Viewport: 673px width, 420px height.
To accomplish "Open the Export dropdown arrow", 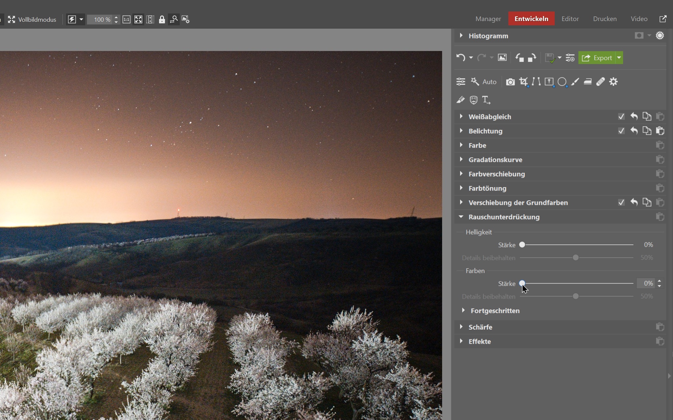I will tap(619, 58).
